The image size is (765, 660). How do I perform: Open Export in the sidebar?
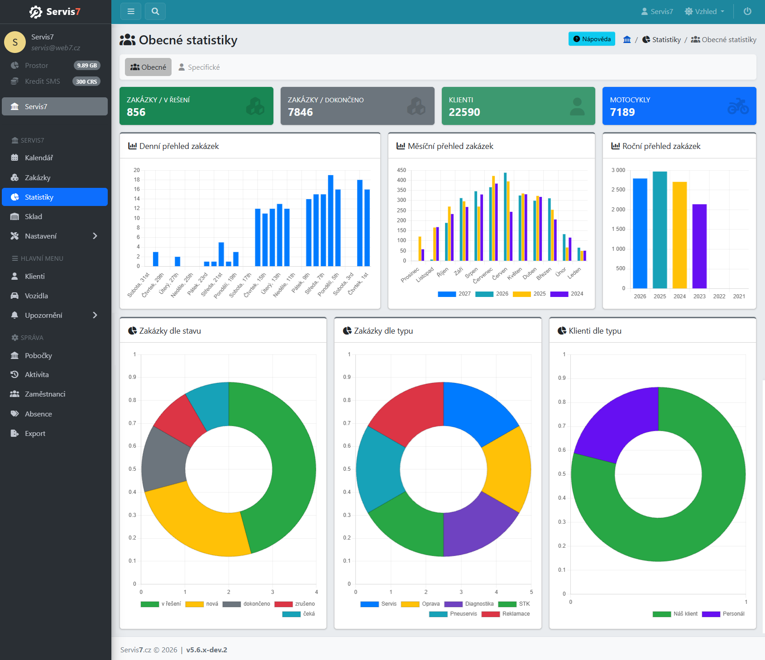[55, 433]
